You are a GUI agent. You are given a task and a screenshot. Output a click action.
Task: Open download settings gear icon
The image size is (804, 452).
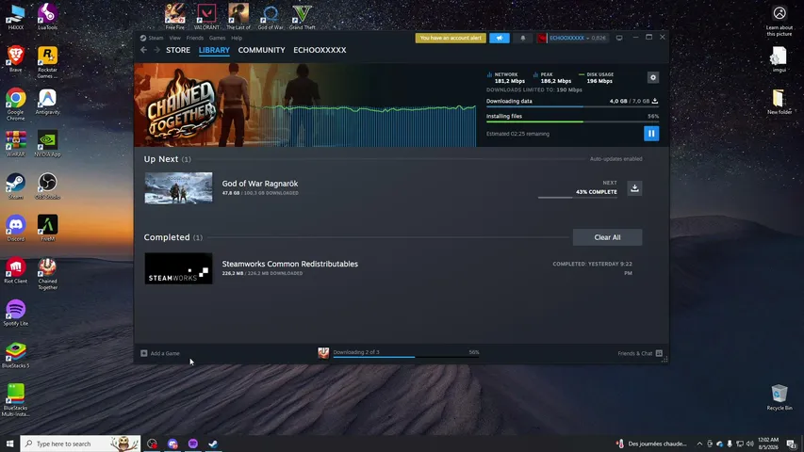coord(653,77)
